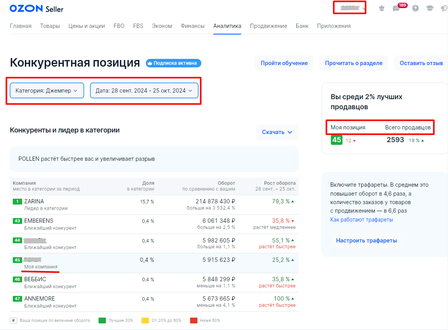The width and height of the screenshot is (448, 330).
Task: Open chat messages icon with 189 badge
Action: point(396,8)
